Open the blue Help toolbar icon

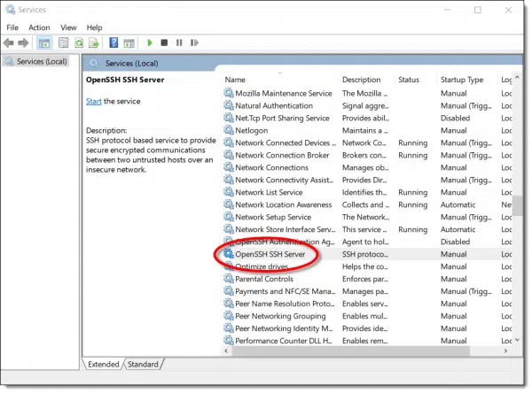(113, 42)
